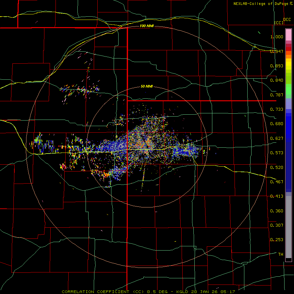The height and width of the screenshot is (294, 294).
Task: Click the NEXLAB-College of DuPage label
Action: point(261,4)
